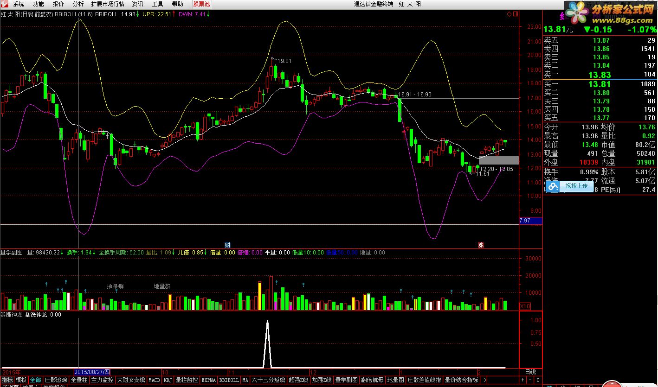Image resolution: width=658 pixels, height=387 pixels.
Task: Click the Baidu cloud upload icon
Action: 552,186
